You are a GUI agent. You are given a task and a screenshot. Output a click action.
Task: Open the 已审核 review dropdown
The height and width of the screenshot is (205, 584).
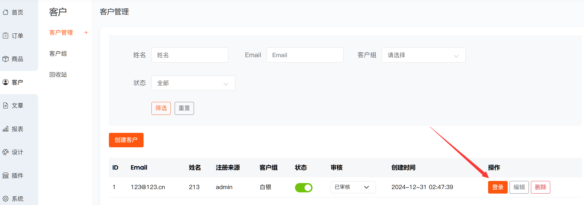tap(353, 187)
